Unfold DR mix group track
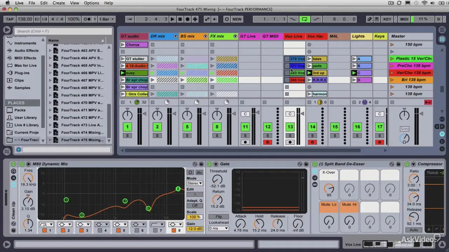This screenshot has height=252, width=449. [x=175, y=36]
